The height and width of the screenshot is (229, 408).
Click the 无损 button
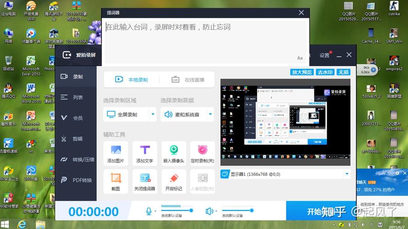(343, 72)
